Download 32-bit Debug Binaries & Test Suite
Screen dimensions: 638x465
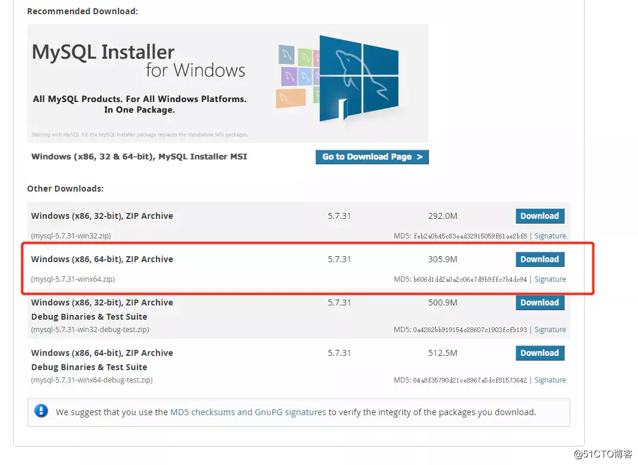tap(540, 302)
